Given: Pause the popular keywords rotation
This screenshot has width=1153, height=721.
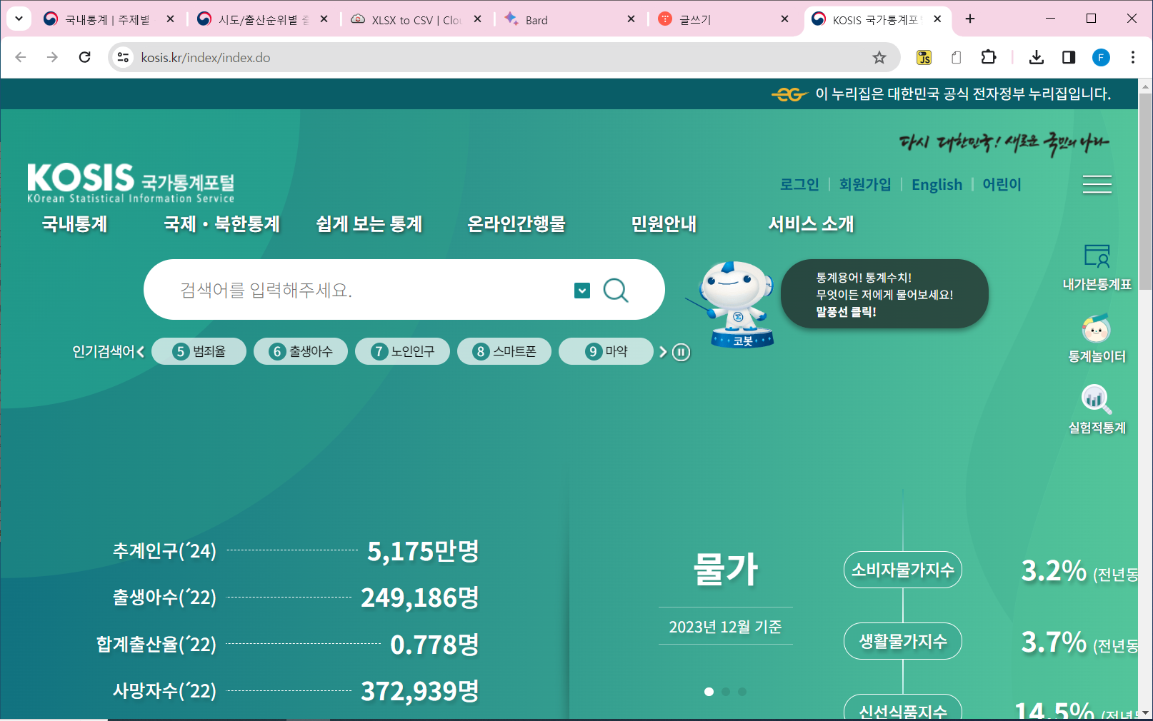Looking at the screenshot, I should pyautogui.click(x=682, y=352).
